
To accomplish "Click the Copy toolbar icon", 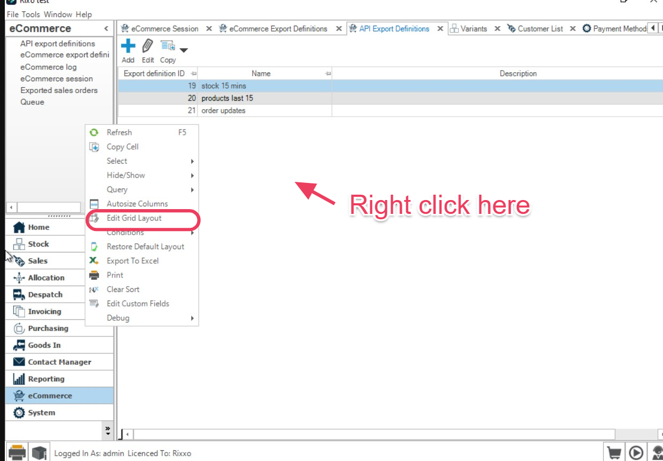I will click(168, 46).
